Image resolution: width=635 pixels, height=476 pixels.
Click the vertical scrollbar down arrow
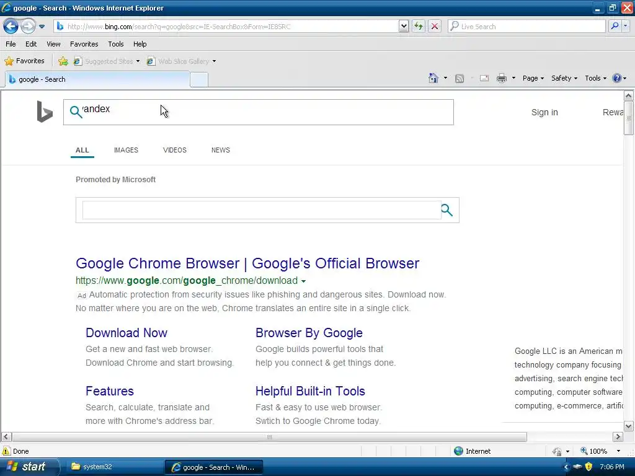(628, 426)
